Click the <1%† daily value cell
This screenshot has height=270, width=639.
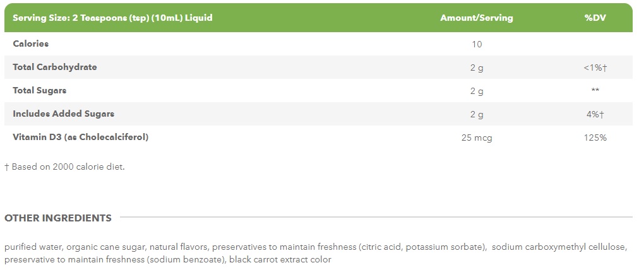pos(595,68)
